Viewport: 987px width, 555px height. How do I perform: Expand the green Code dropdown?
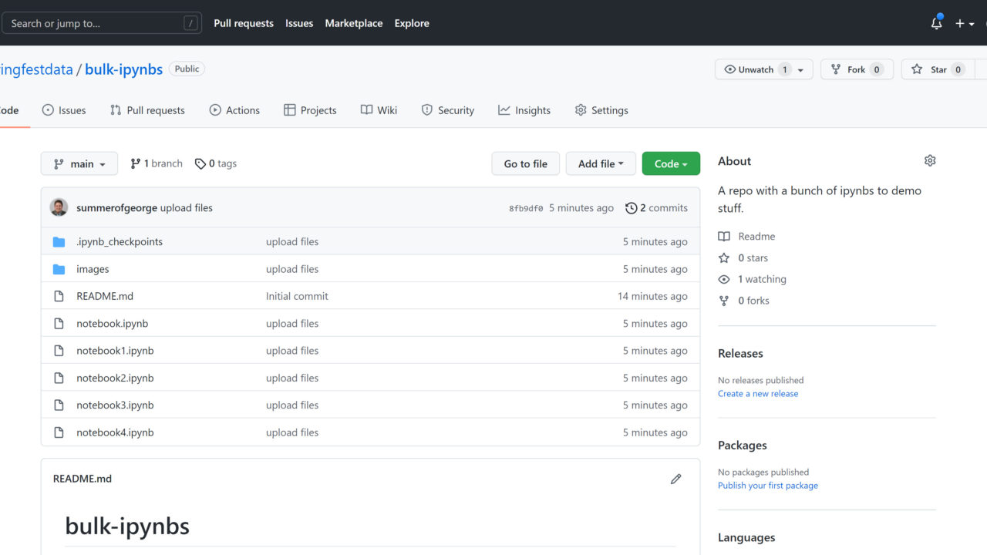tap(671, 163)
